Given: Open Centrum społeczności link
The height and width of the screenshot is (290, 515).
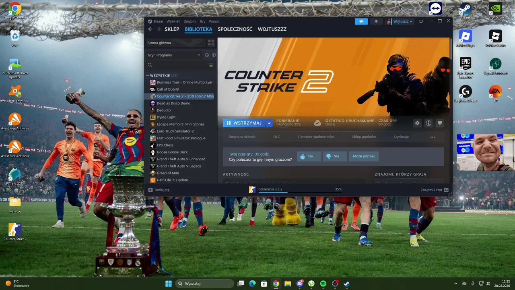Looking at the screenshot, I should (316, 137).
